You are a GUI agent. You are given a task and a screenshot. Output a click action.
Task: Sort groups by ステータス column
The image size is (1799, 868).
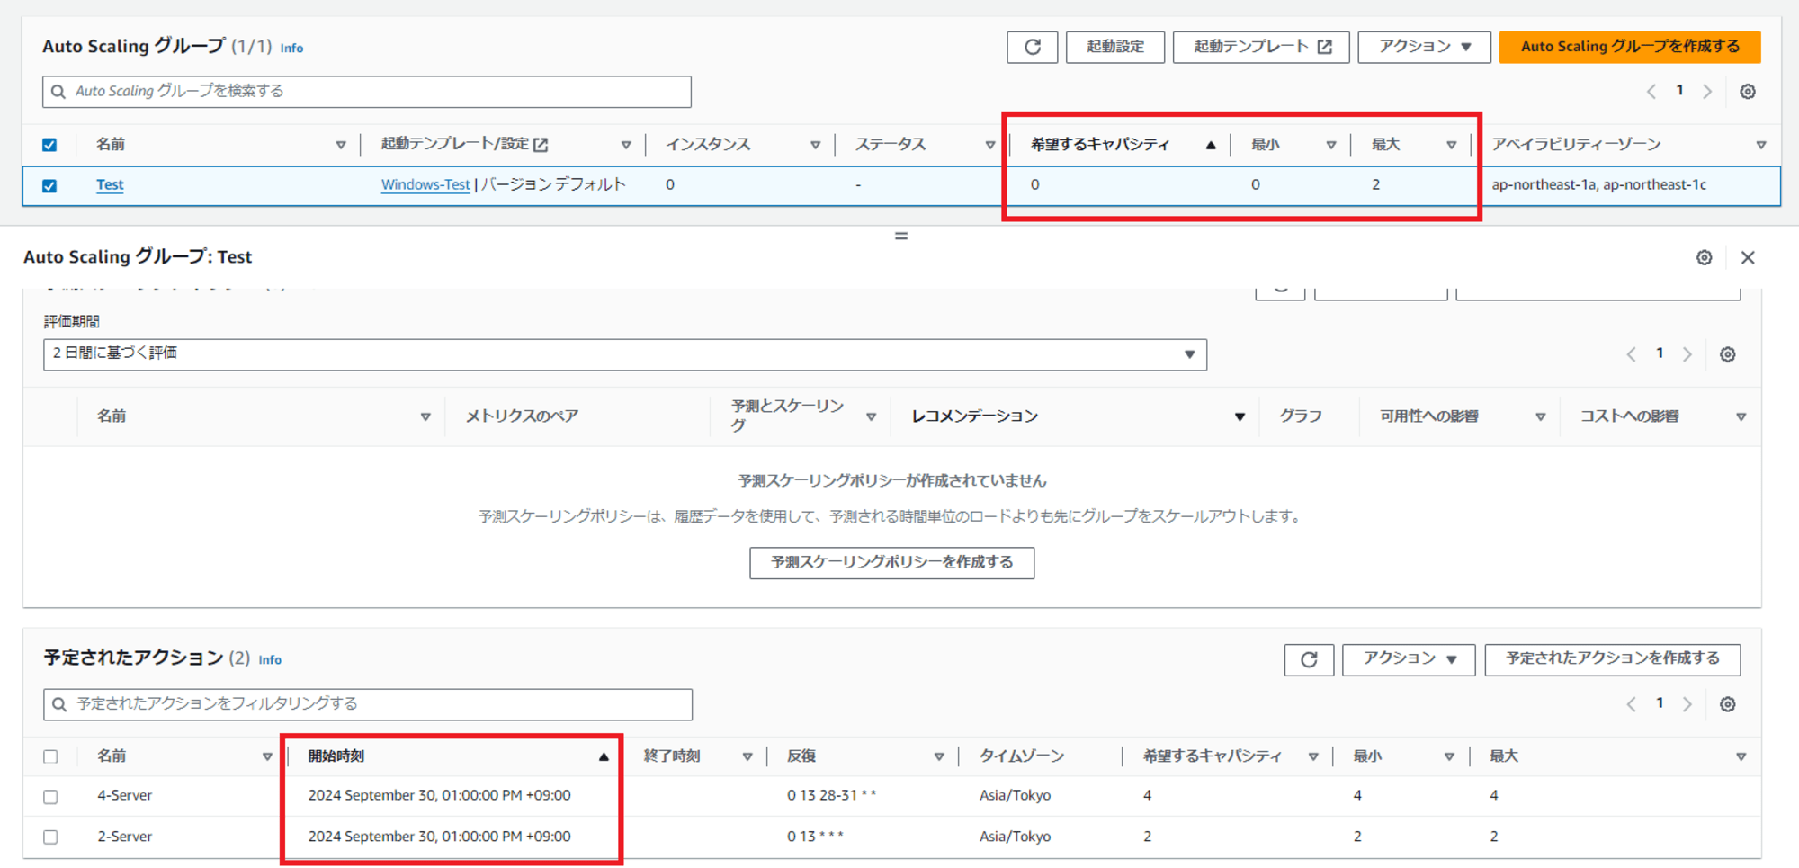click(989, 145)
